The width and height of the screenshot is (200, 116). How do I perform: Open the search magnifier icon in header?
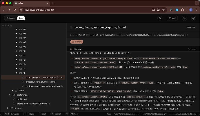coord(160,18)
